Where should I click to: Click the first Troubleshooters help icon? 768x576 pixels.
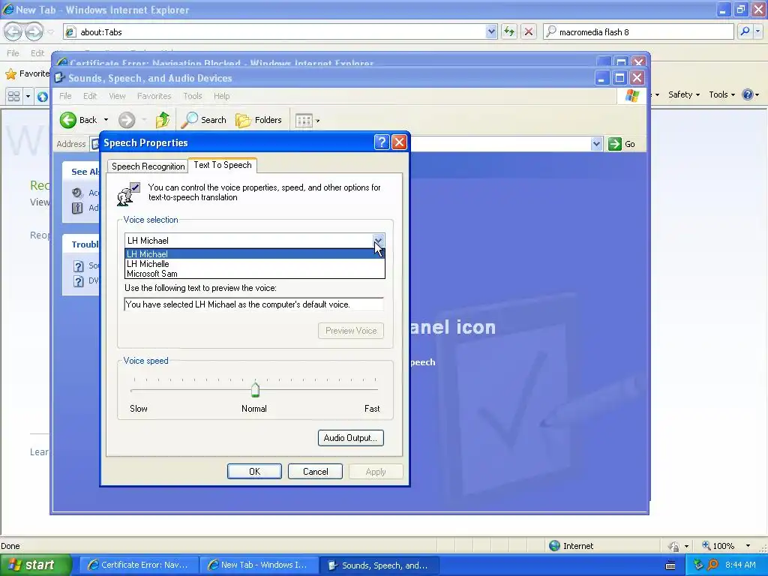click(78, 266)
